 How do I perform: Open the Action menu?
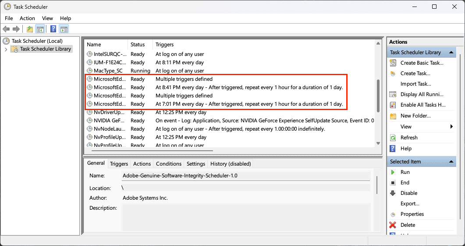[27, 18]
